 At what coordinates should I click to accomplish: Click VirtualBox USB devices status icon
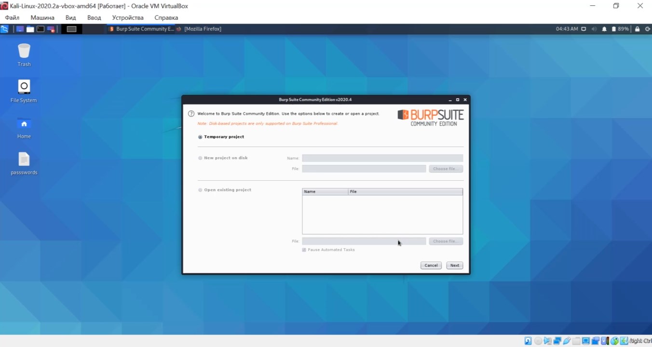pyautogui.click(x=567, y=341)
